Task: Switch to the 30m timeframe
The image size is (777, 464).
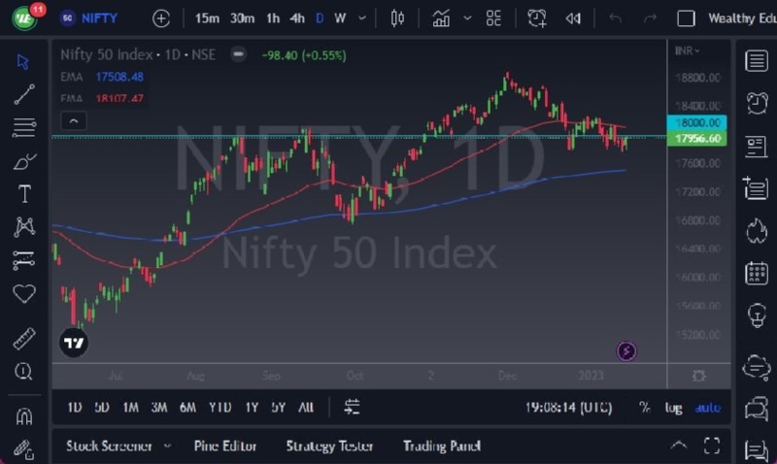Action: coord(242,18)
